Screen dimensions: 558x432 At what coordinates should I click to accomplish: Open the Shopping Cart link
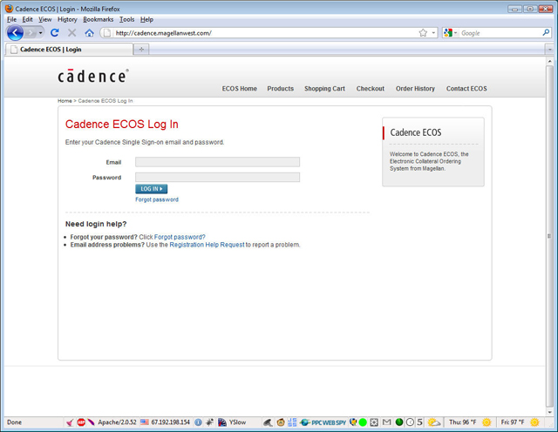point(324,89)
